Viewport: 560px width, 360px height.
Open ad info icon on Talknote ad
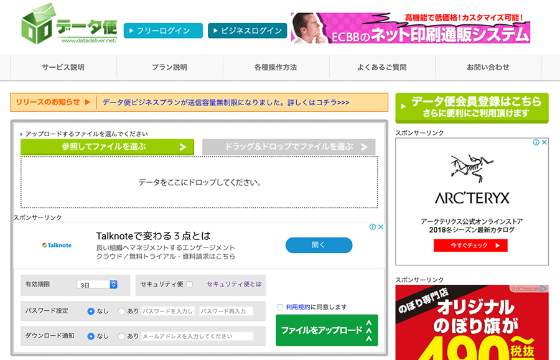click(373, 227)
